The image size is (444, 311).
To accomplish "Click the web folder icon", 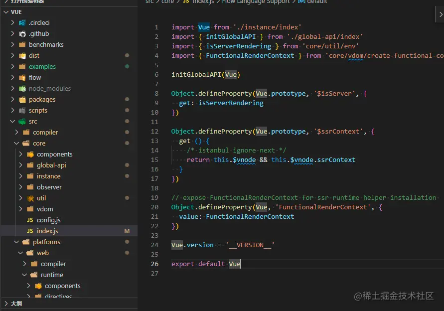I will (x=30, y=253).
